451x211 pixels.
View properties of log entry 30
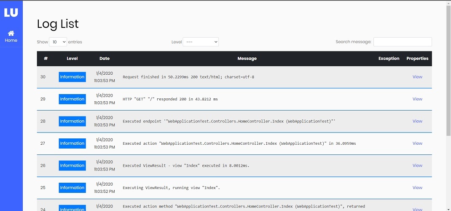point(417,77)
